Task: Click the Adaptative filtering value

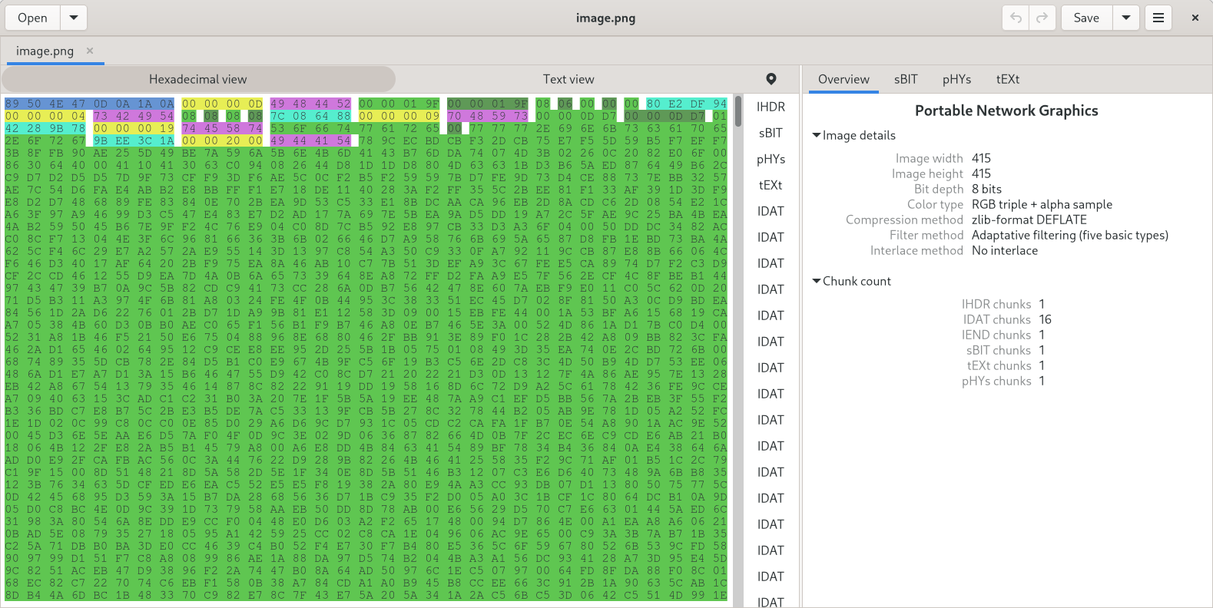Action: tap(1069, 235)
